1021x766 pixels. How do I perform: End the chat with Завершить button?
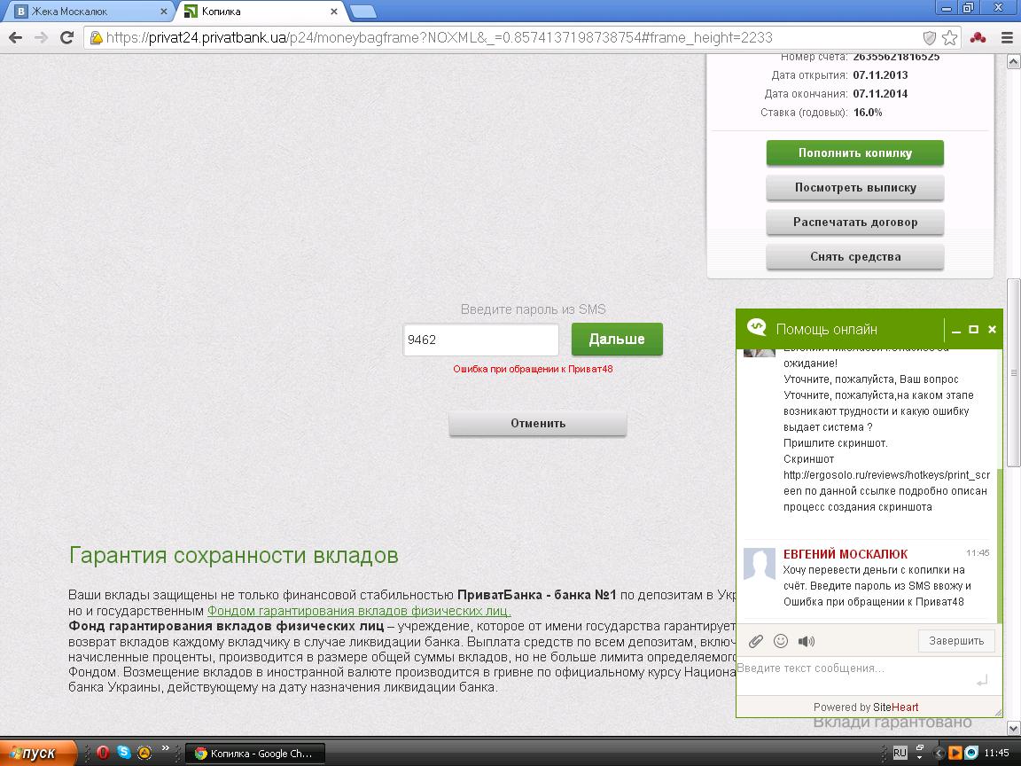coord(956,641)
